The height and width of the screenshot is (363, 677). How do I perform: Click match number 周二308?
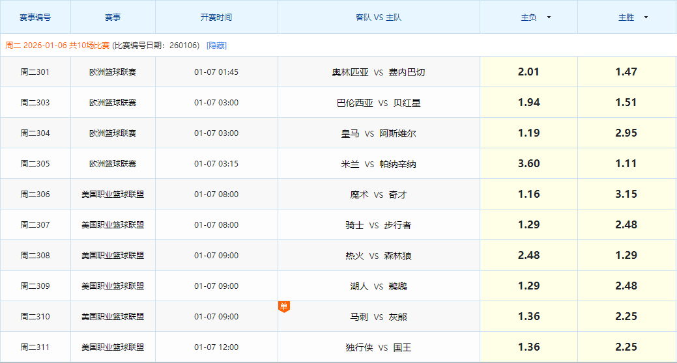(x=35, y=256)
